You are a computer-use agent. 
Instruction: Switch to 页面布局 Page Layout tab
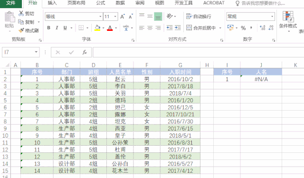click(76, 3)
